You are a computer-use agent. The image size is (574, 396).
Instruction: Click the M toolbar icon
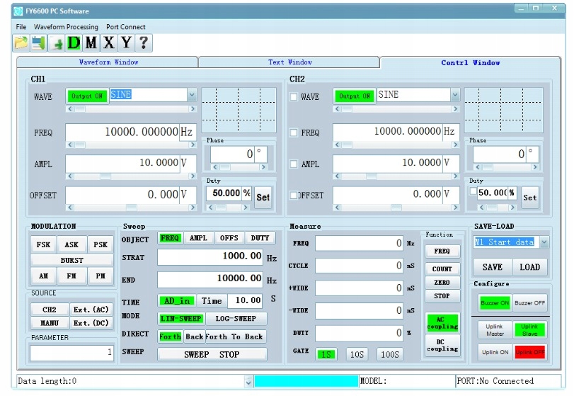(x=91, y=43)
